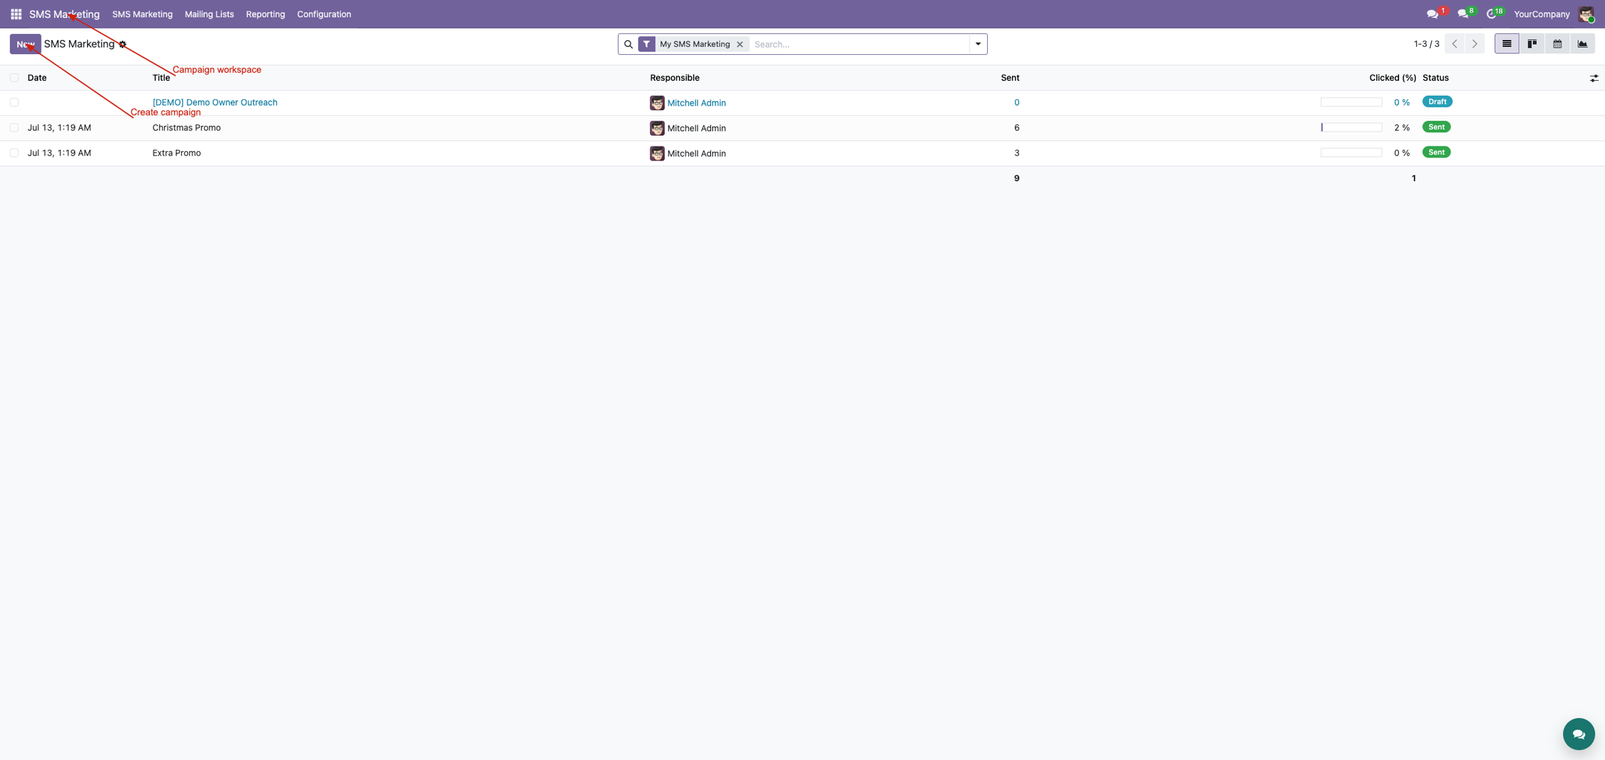Sort by the Clicked (%) column header
The image size is (1605, 760).
click(x=1392, y=78)
